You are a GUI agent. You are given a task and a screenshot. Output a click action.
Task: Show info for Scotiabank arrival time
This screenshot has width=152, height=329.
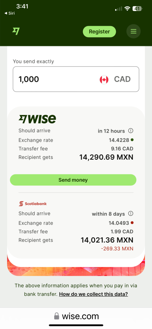tap(131, 213)
